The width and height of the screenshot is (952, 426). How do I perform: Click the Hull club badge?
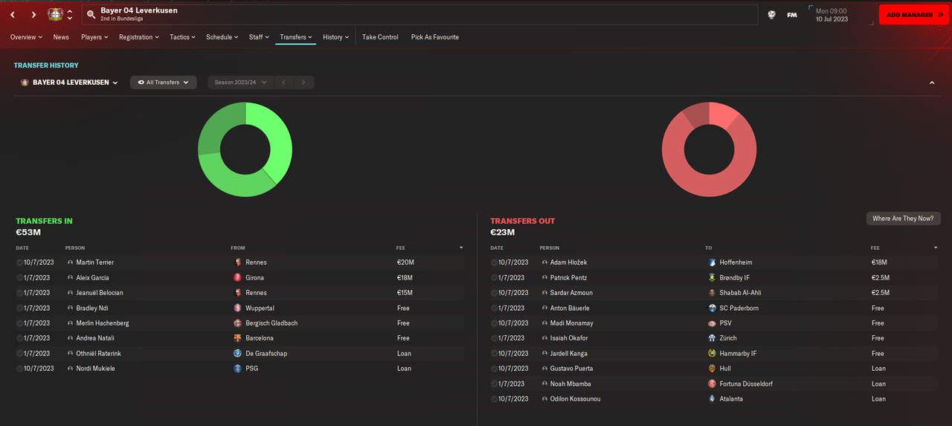[713, 369]
